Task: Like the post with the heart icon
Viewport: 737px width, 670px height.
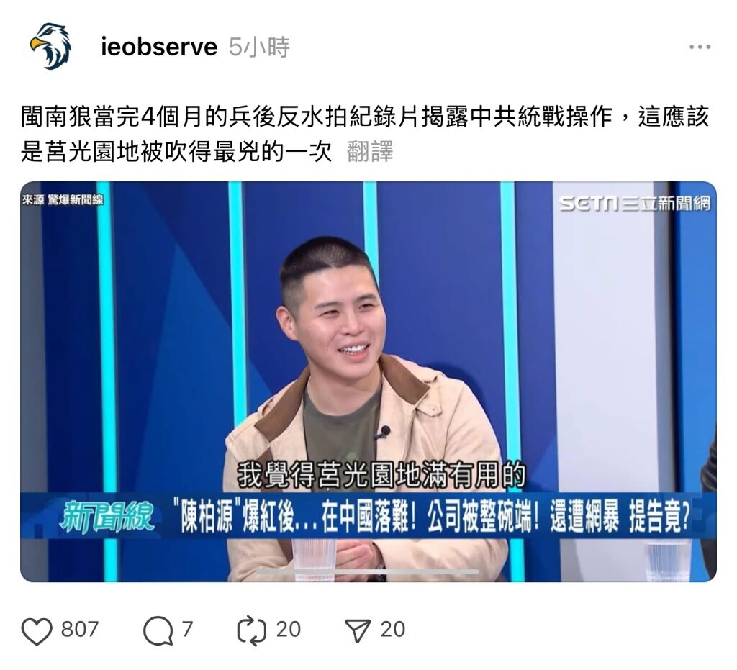Action: pyautogui.click(x=37, y=630)
